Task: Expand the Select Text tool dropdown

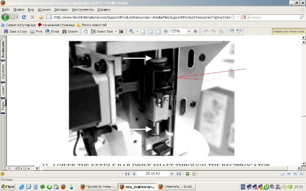Action: pos(116,31)
